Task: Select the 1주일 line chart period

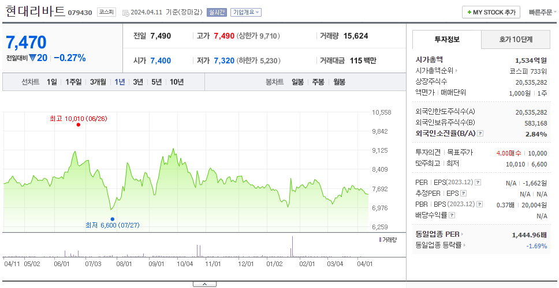Action: tap(73, 82)
